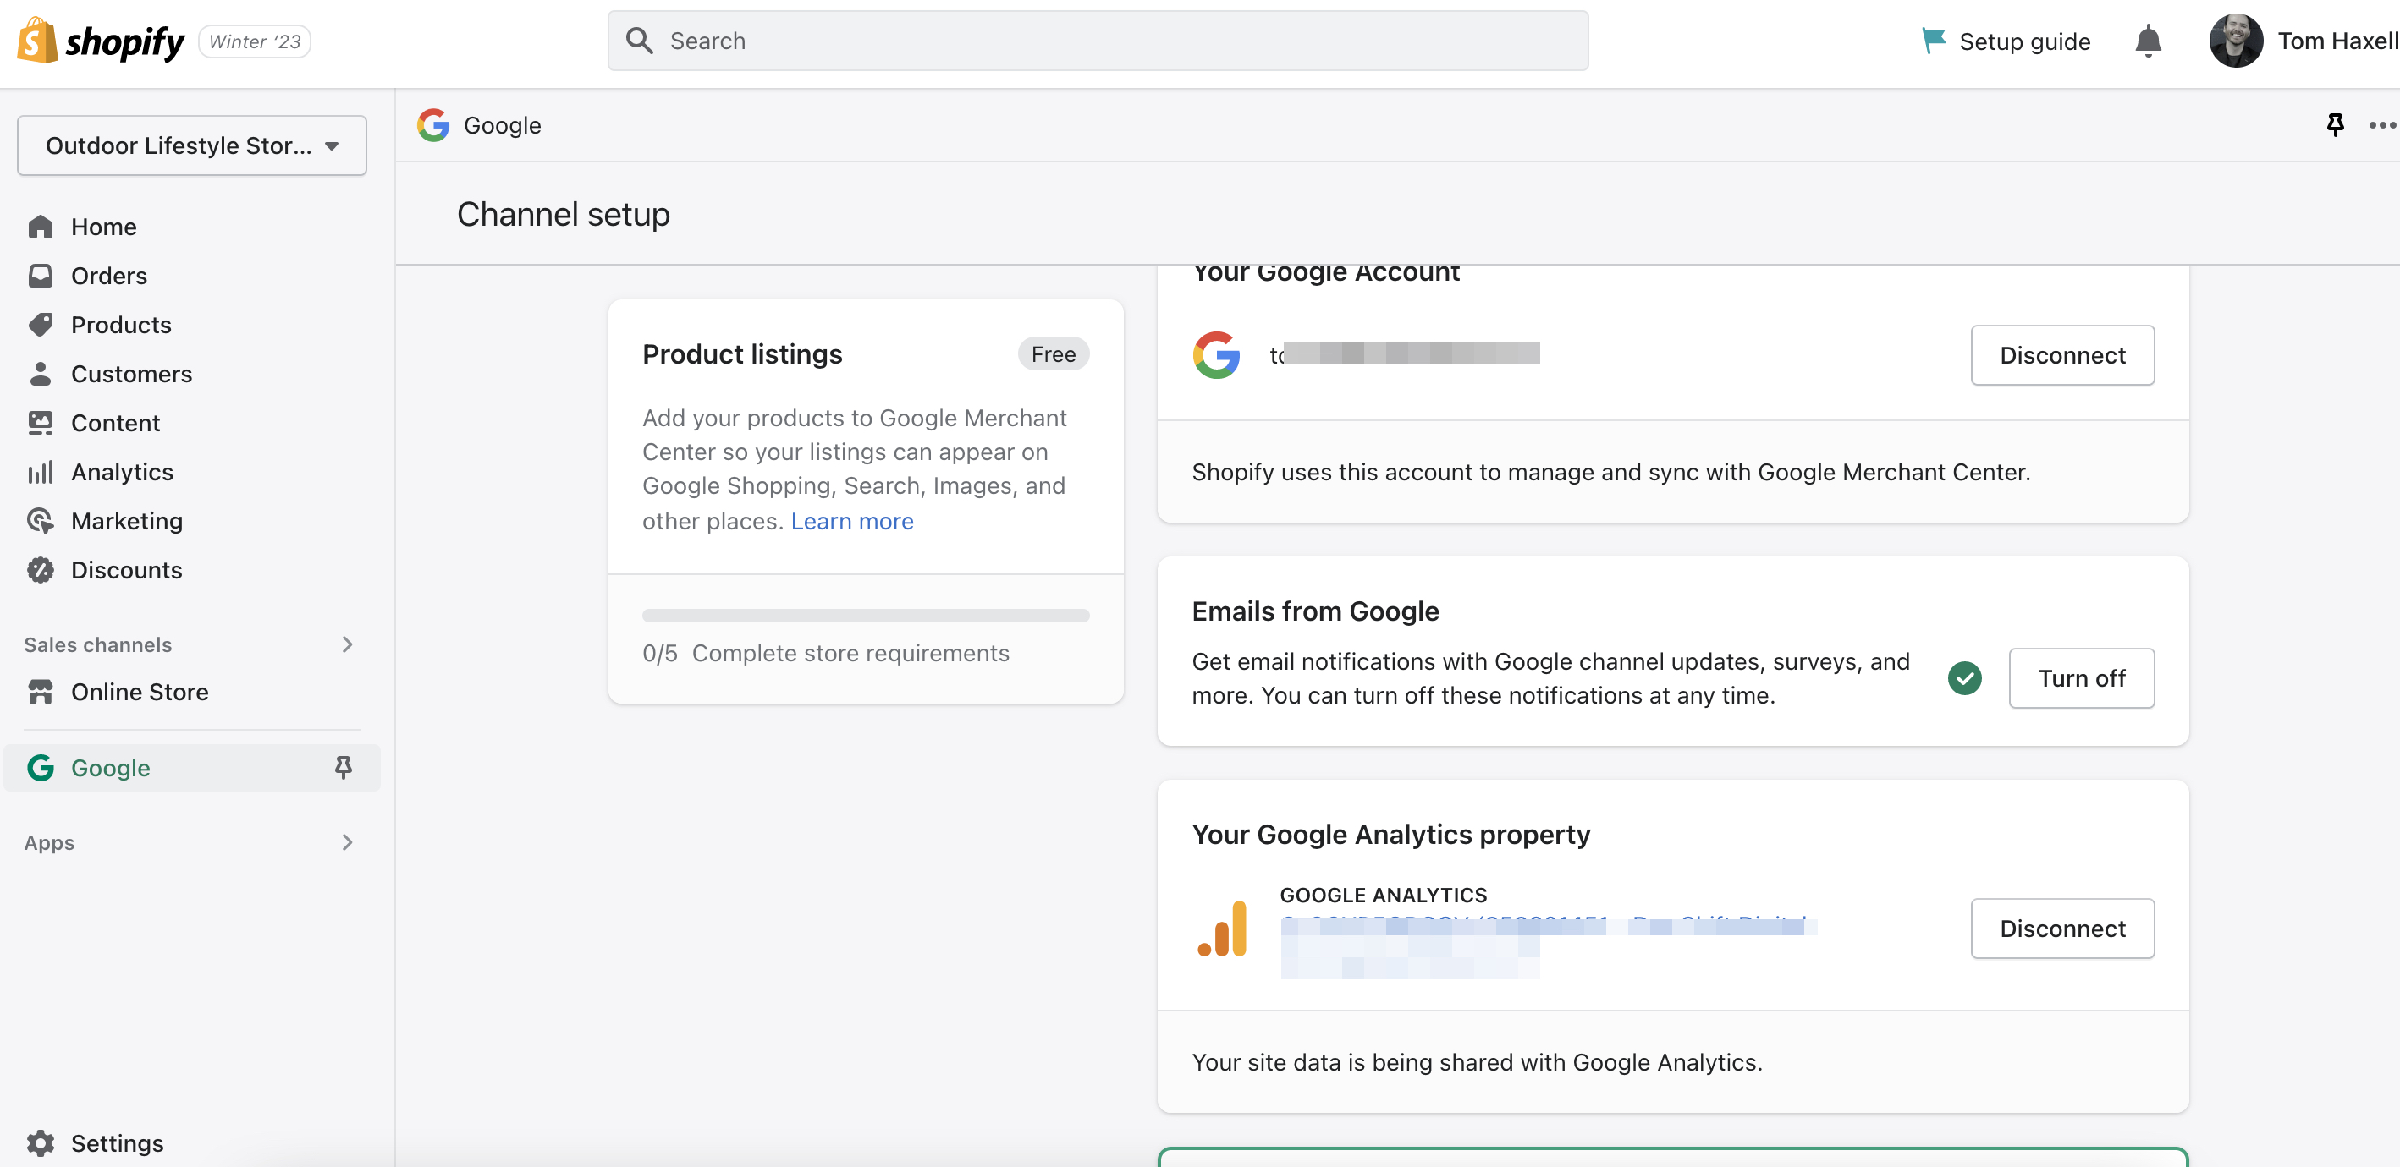The width and height of the screenshot is (2400, 1167).
Task: Click the GOOGLE ANALYTICS label
Action: click(1384, 895)
